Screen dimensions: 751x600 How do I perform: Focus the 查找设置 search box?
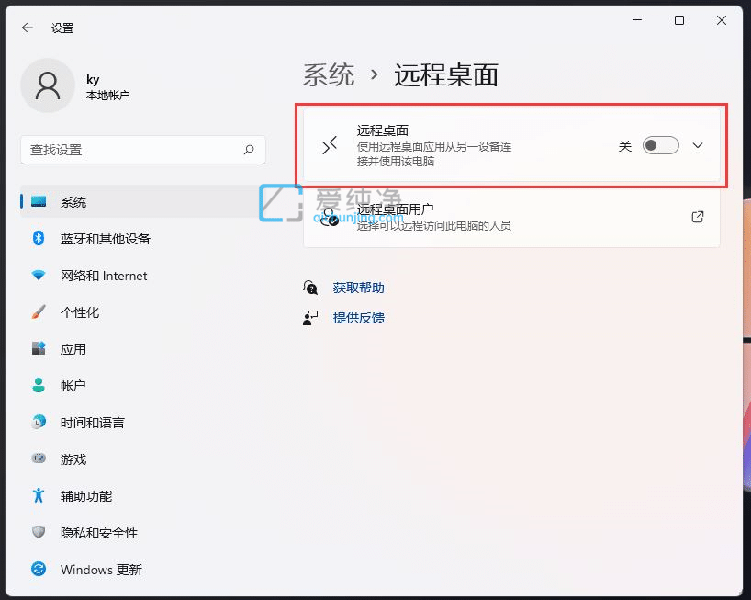pyautogui.click(x=142, y=150)
